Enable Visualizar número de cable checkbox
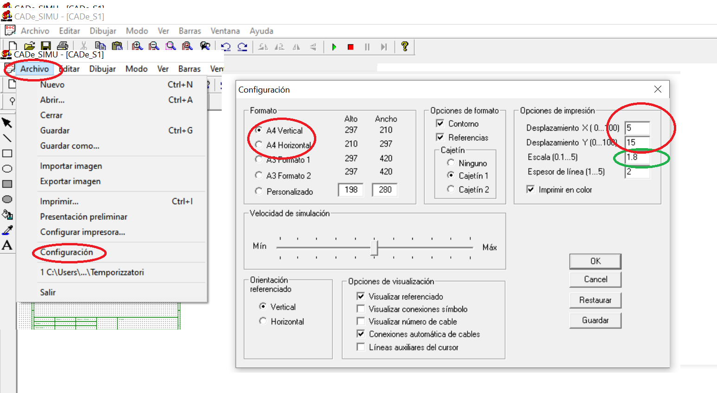Screen dimensions: 717x393 point(360,321)
